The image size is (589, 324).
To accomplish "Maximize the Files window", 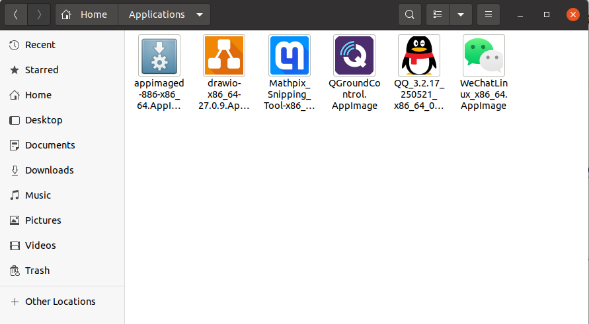I will click(x=547, y=15).
